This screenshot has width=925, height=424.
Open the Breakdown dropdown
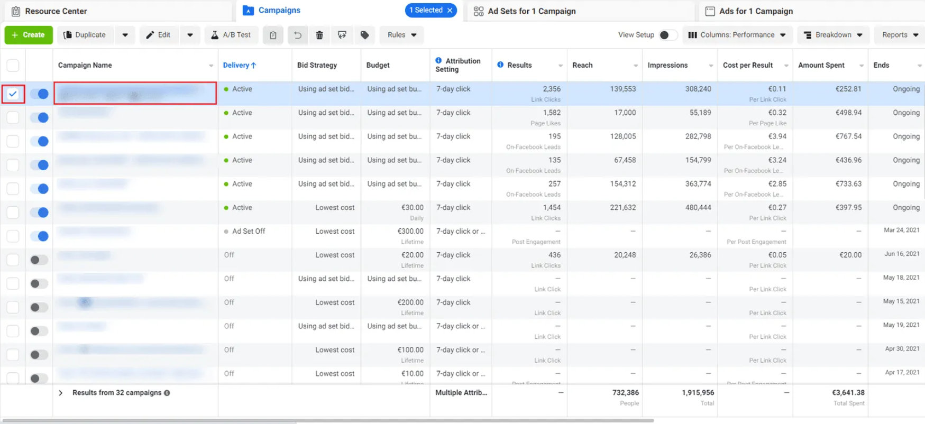click(833, 35)
